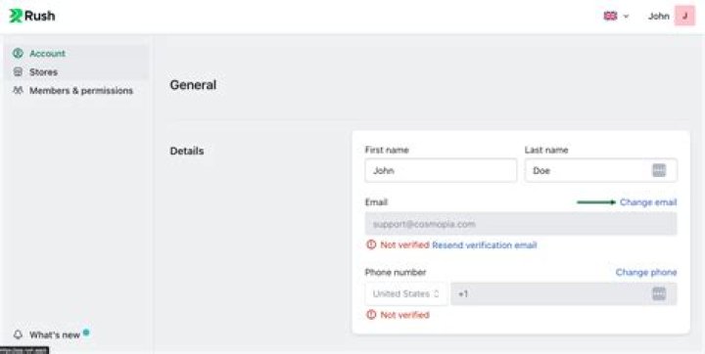Click the Change phone link
Image resolution: width=705 pixels, height=354 pixels.
click(646, 272)
